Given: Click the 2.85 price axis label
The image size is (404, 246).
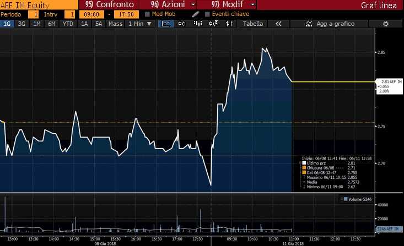Looking at the screenshot, I should (381, 52).
